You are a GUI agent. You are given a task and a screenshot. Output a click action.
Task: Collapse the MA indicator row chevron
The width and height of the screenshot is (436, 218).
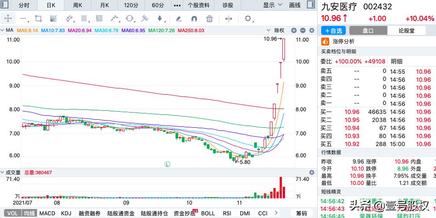(x=3, y=30)
